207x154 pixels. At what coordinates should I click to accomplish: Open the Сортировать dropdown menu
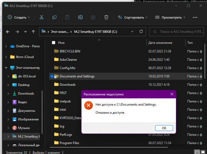132,17
